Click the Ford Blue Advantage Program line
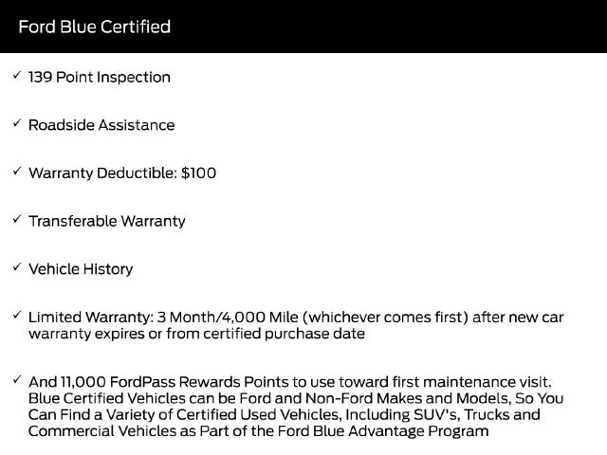Image resolution: width=607 pixels, height=455 pixels. 259,431
